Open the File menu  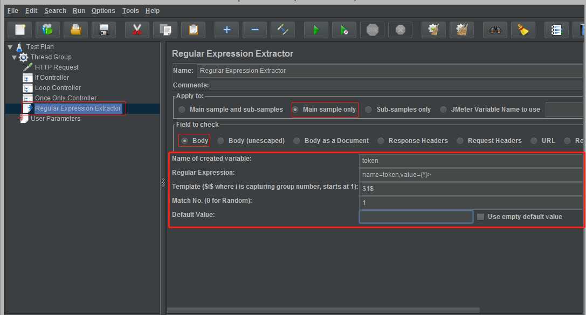(x=13, y=10)
